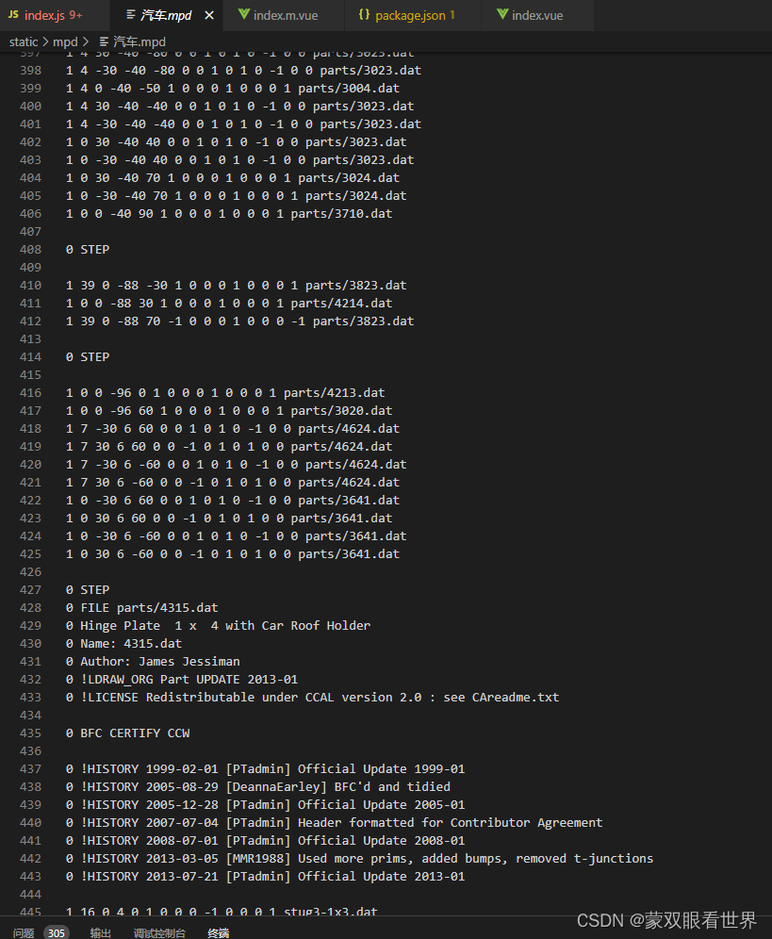The width and height of the screenshot is (772, 939).
Task: Open the static folder breadcrumb dropdown
Action: click(23, 41)
